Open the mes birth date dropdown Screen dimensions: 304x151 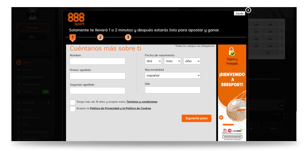coord(173,61)
